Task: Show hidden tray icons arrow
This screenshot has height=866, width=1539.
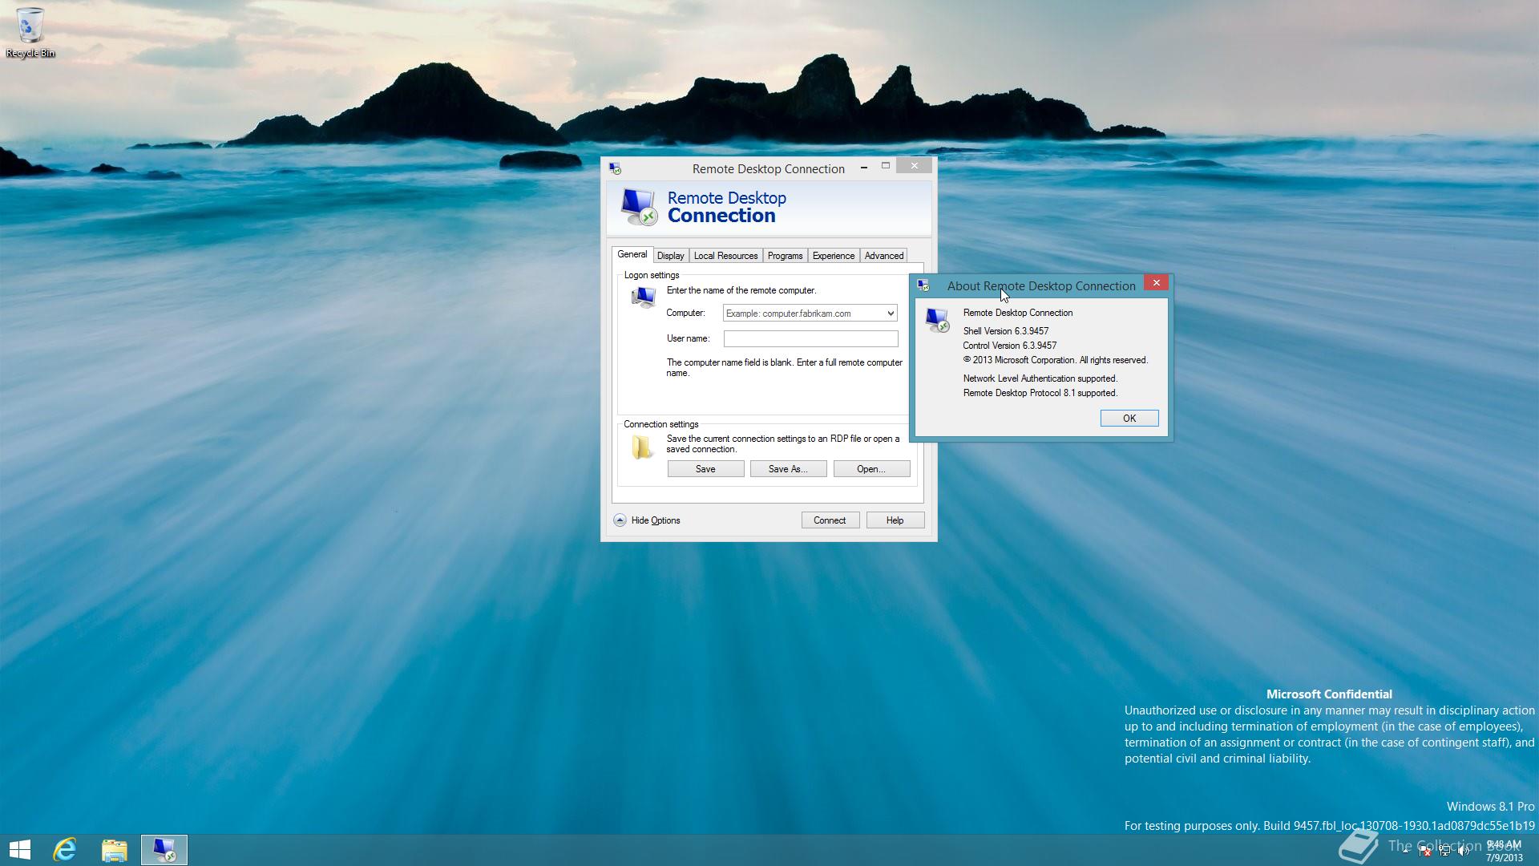Action: tap(1405, 851)
